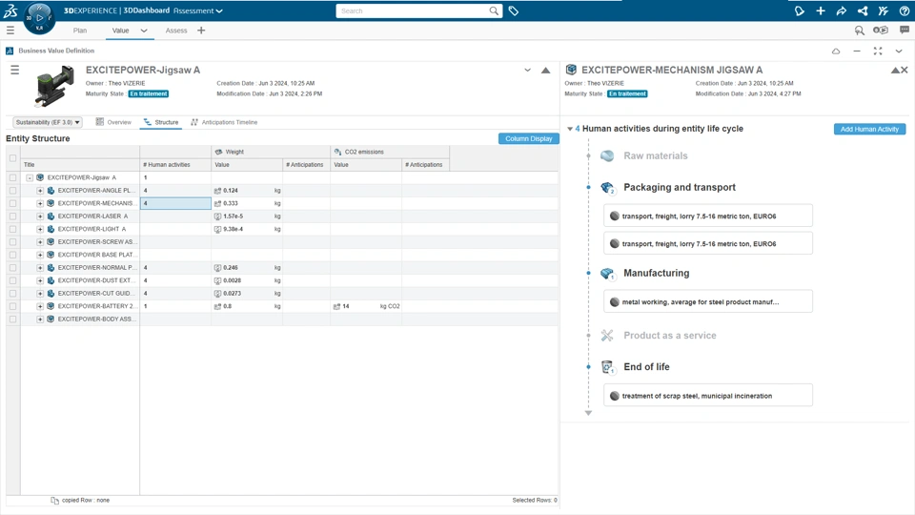Open the entity panel hamburger menu
915x515 pixels.
[x=14, y=70]
